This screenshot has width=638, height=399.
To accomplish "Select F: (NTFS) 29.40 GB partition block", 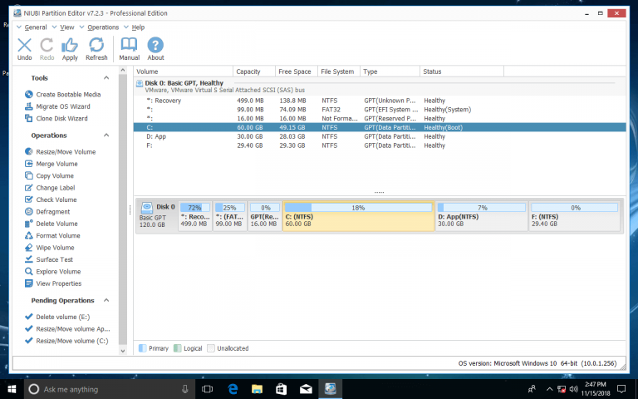I will coord(574,216).
